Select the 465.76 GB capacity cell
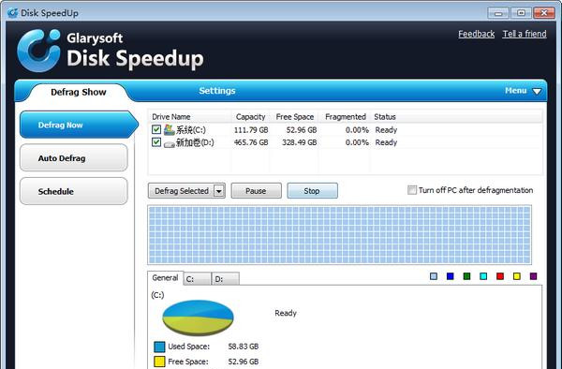The height and width of the screenshot is (369, 562). click(251, 142)
